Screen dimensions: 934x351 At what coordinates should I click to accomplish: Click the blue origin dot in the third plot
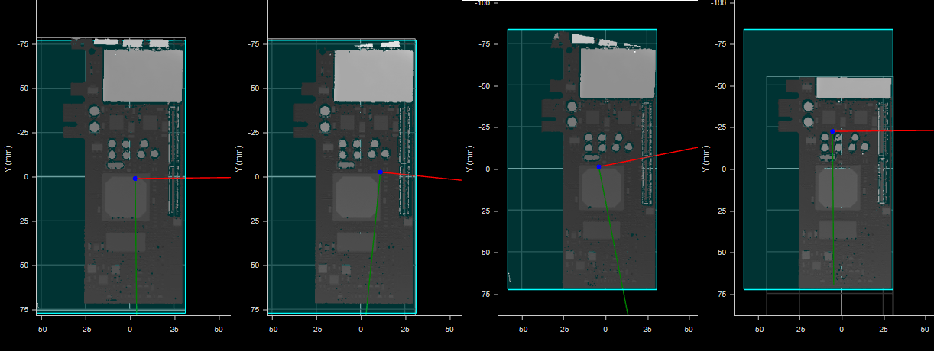[x=598, y=166]
